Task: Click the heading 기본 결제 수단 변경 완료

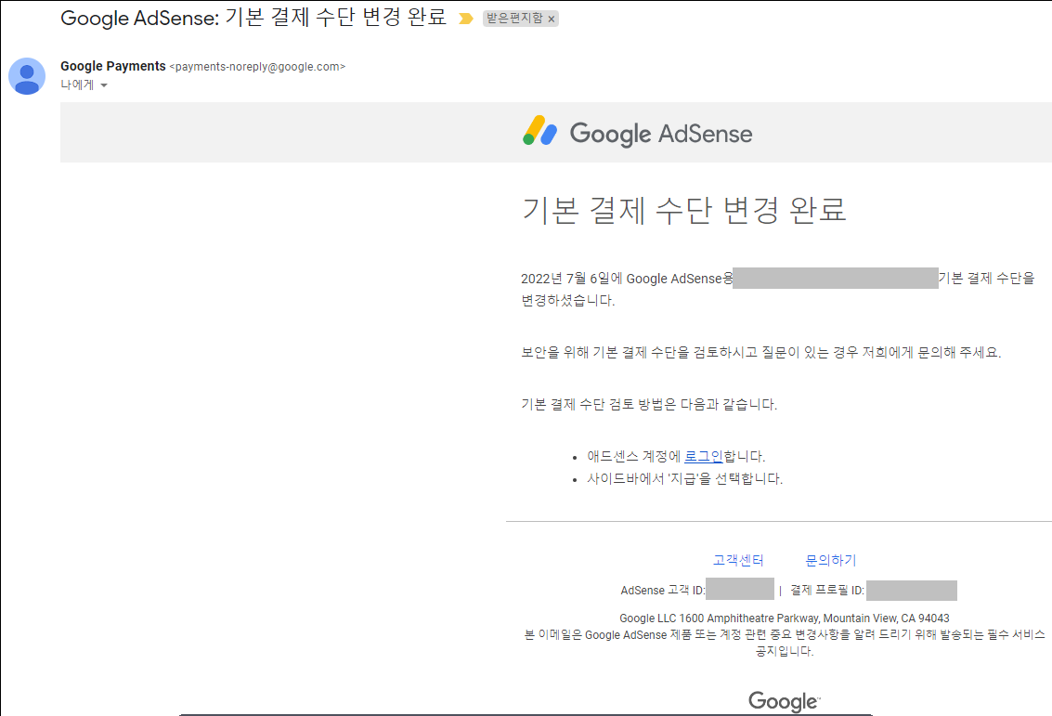Action: 683,209
